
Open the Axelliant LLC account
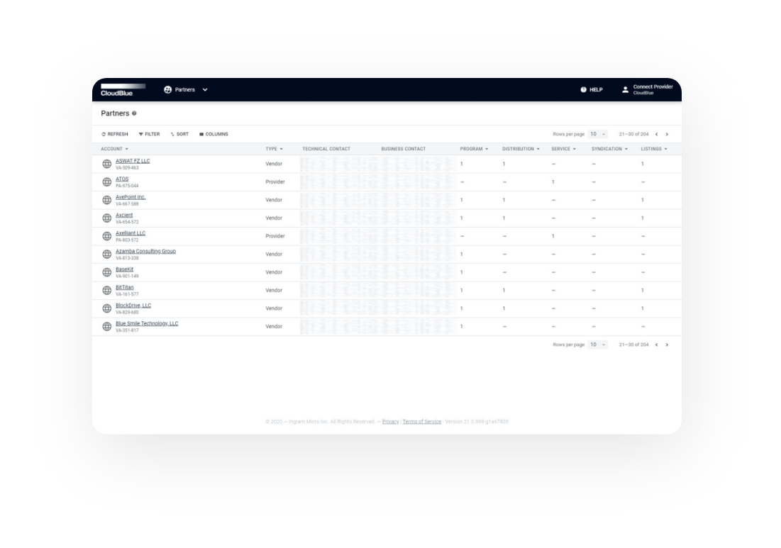point(131,233)
